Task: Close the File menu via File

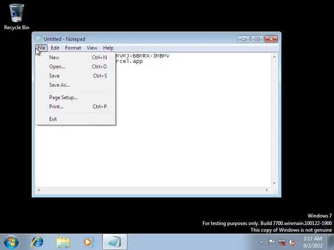Action: 41,48
